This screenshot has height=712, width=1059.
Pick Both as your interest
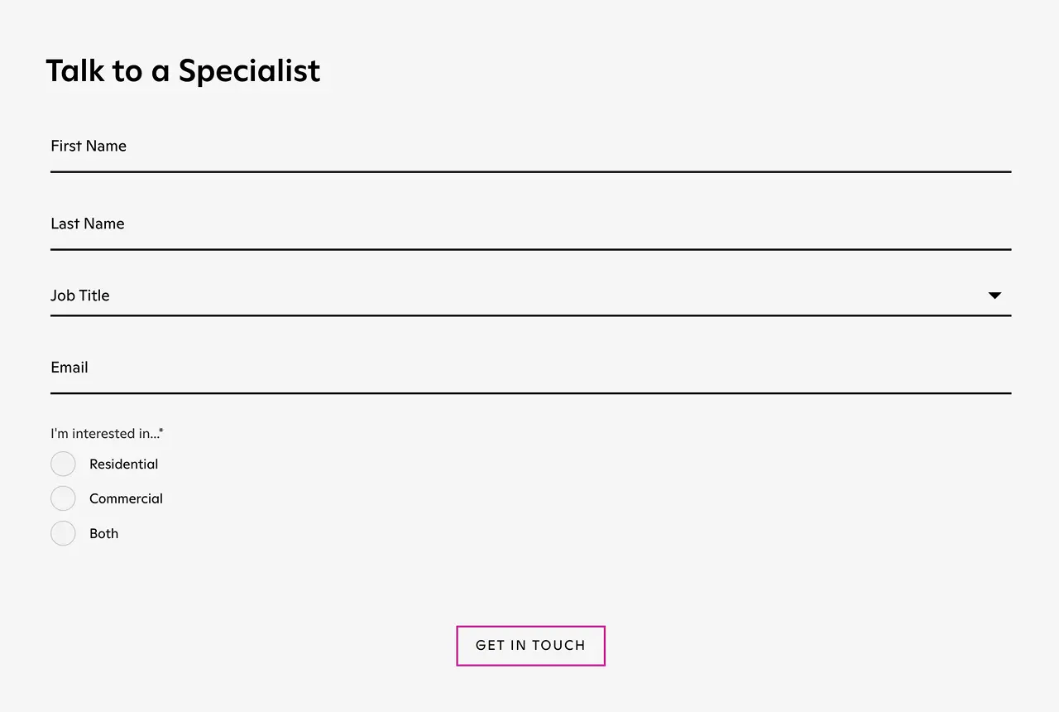point(63,533)
